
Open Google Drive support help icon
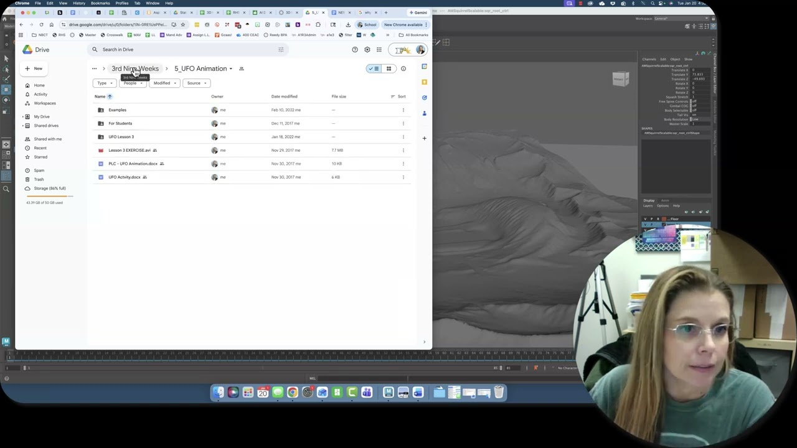(355, 50)
